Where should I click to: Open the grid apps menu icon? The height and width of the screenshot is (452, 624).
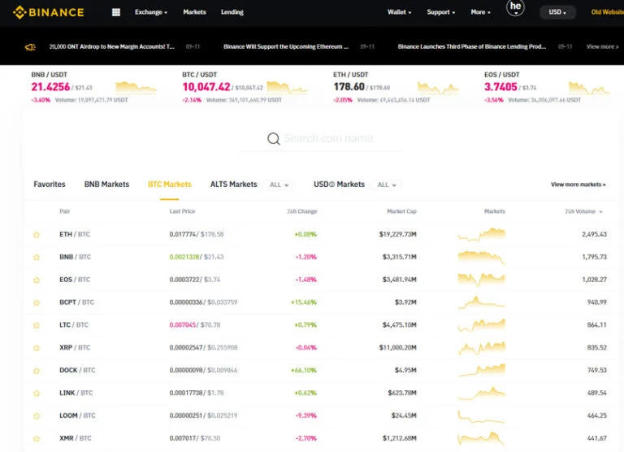pyautogui.click(x=116, y=12)
